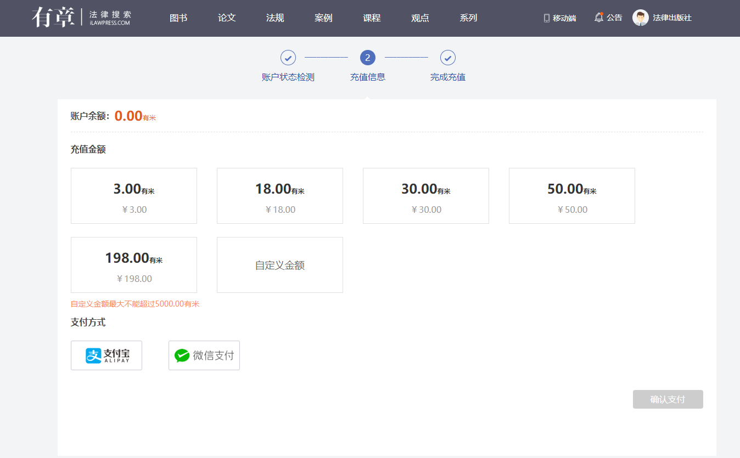Screen dimensions: 740x458
Task: Select the 18.00 有米 recharge option
Action: click(280, 196)
